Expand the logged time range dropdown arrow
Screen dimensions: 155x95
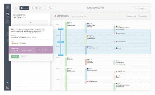[x=33, y=50]
